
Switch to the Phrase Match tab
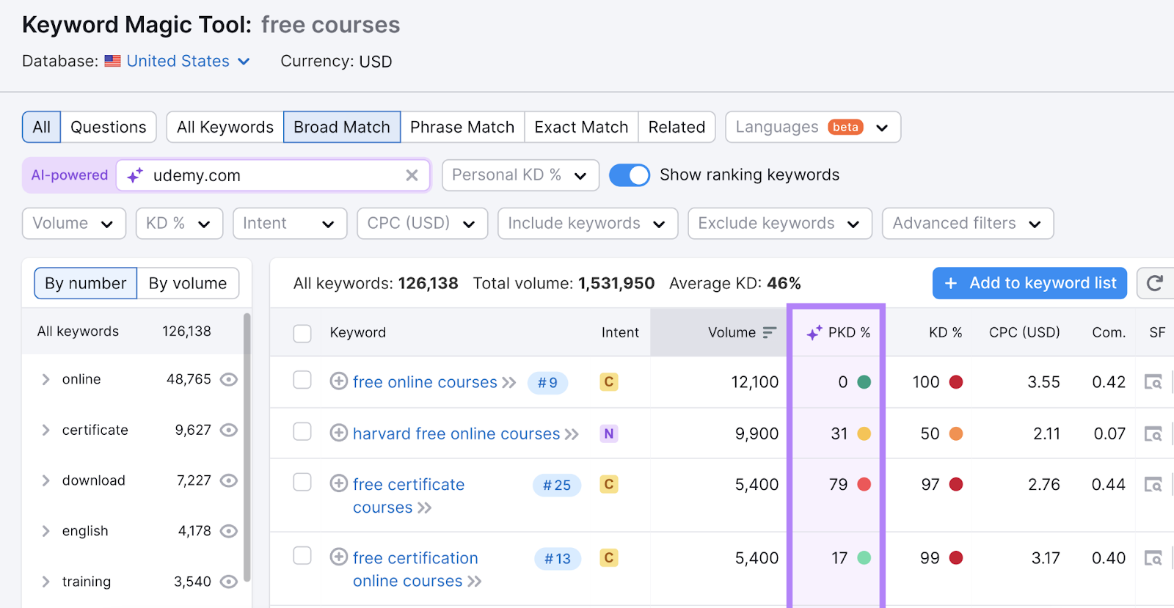(x=462, y=127)
